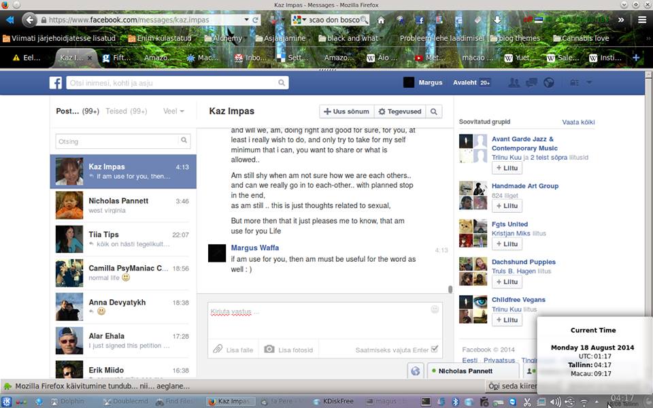Open the Avaleht home link
Viewport: 653px width, 408px height.
pos(465,82)
